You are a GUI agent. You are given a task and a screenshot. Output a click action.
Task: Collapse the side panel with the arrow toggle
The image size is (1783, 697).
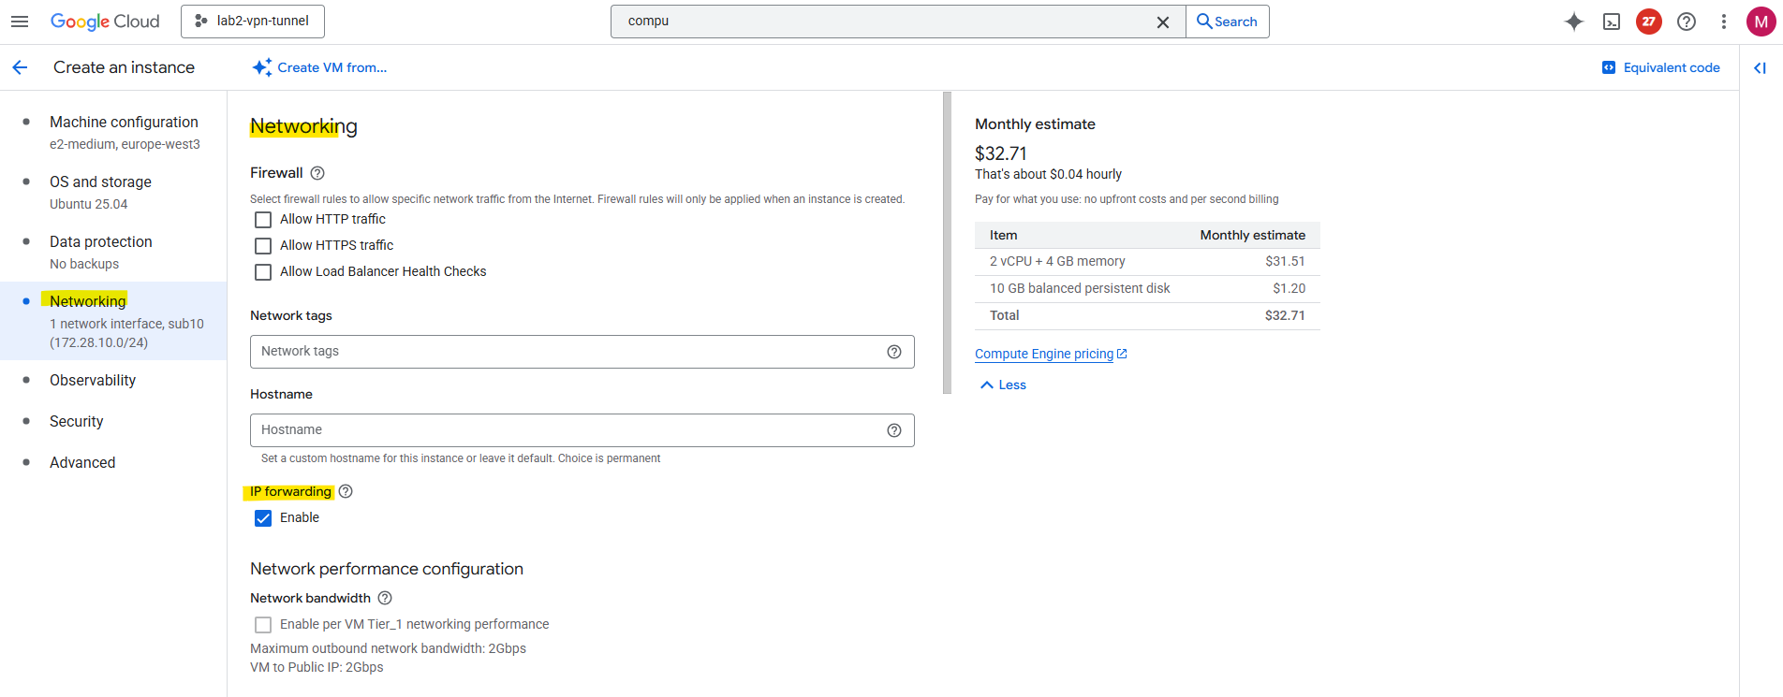tap(1760, 67)
